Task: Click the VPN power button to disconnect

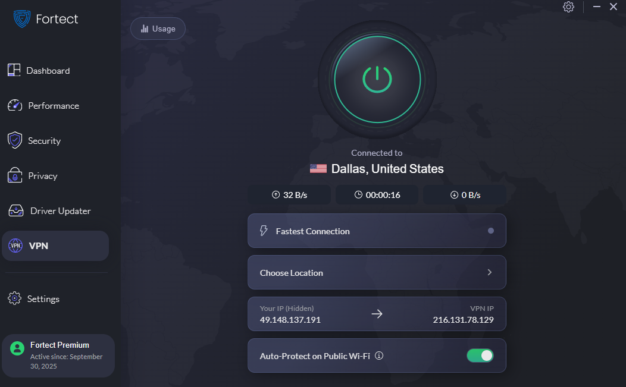Action: tap(377, 80)
